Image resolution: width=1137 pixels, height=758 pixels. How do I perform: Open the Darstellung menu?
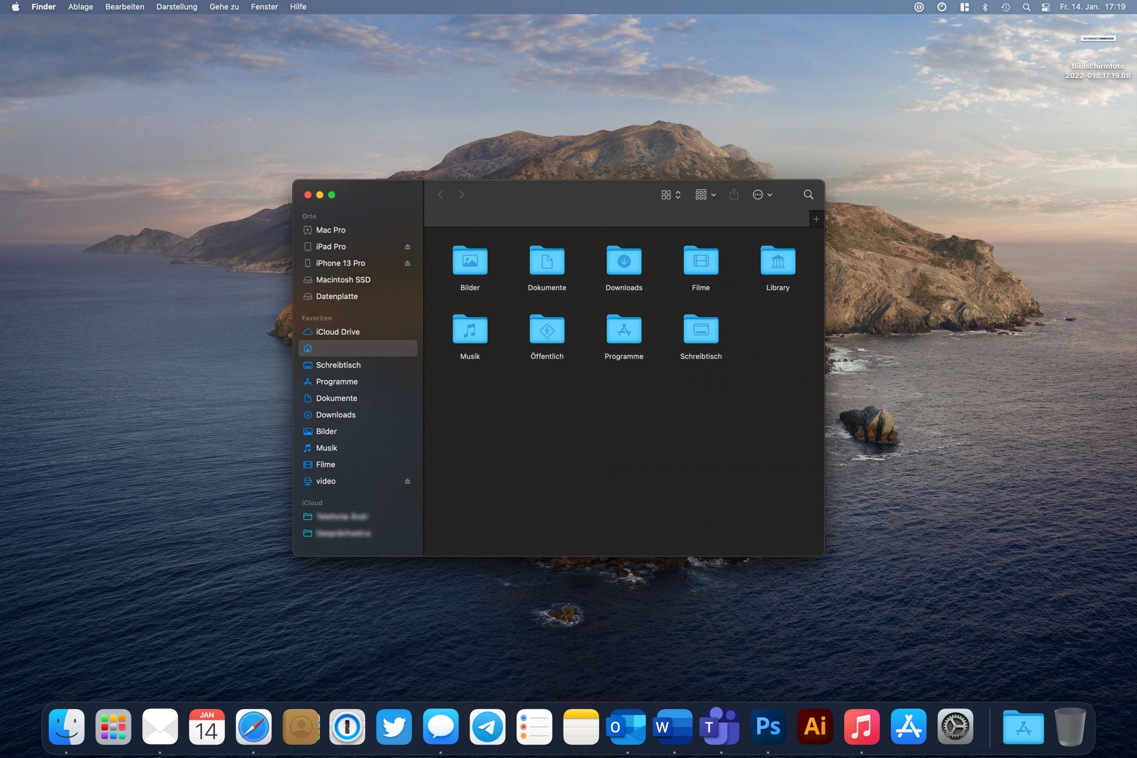(176, 7)
